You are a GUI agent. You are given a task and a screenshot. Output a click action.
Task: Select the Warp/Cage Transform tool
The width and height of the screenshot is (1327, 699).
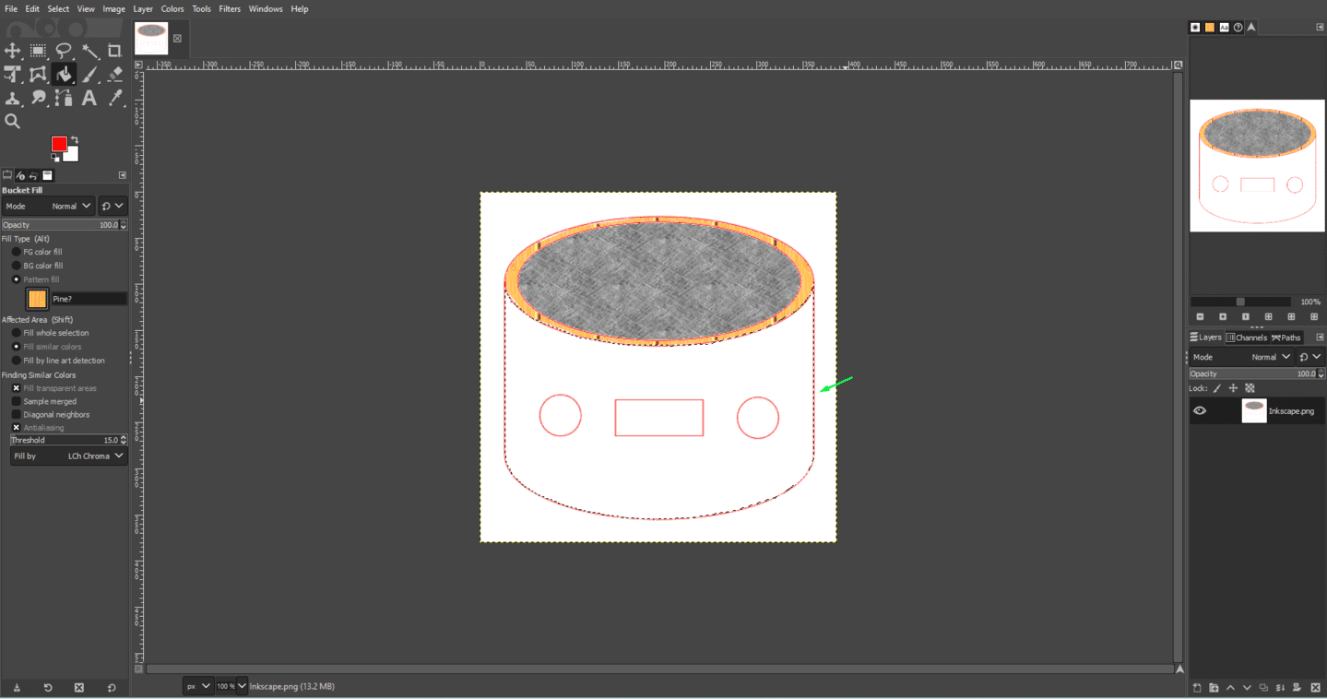click(x=38, y=75)
